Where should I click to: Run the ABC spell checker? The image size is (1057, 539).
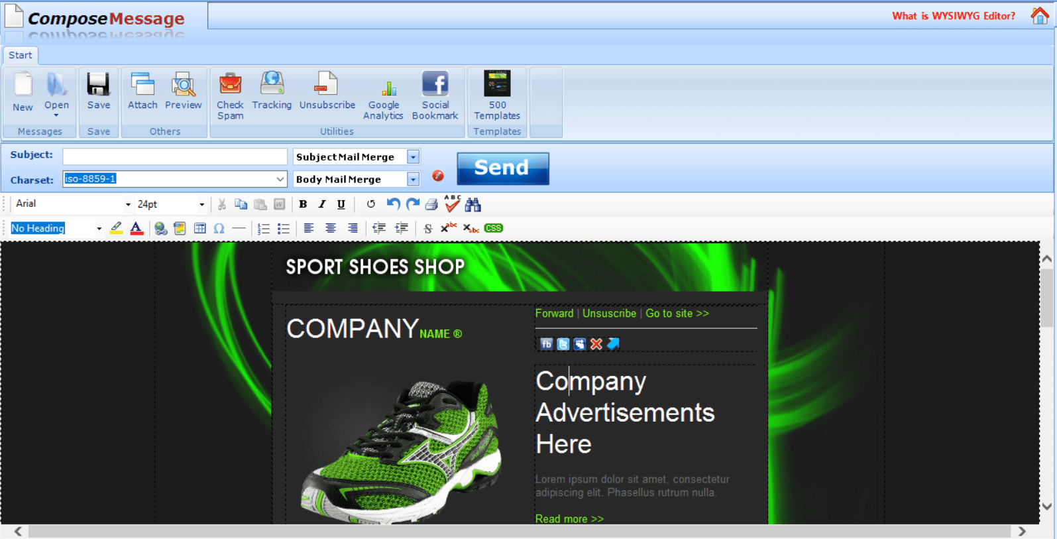[453, 204]
